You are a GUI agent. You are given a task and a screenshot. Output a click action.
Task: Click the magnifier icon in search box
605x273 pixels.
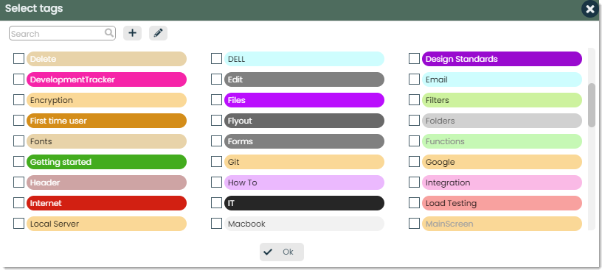click(109, 32)
